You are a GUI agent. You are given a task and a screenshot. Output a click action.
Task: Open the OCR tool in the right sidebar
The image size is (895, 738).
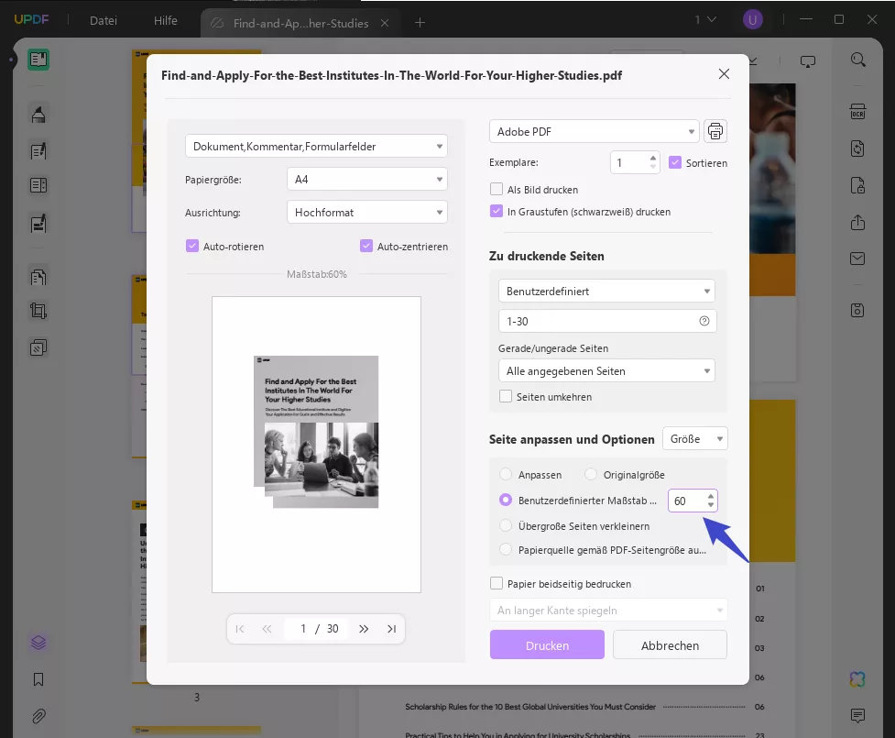[857, 111]
